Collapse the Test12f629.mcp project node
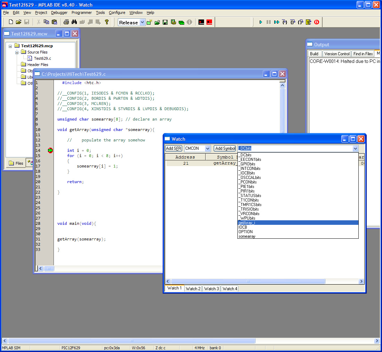This screenshot has width=382, height=352. [10, 46]
